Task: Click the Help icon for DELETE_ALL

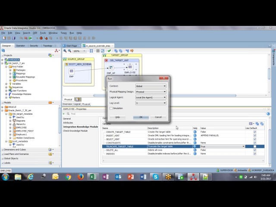Action: [x=195, y=150]
